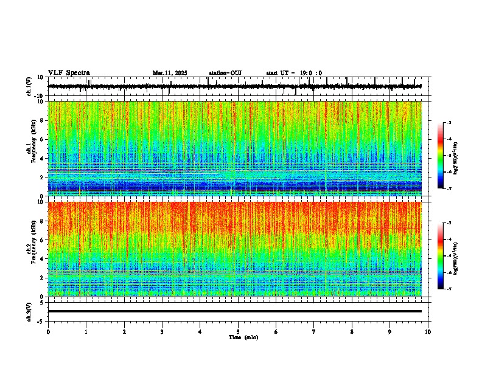Click the ch.1 voltage waveform trace
The height and width of the screenshot is (372, 482).
(234, 86)
